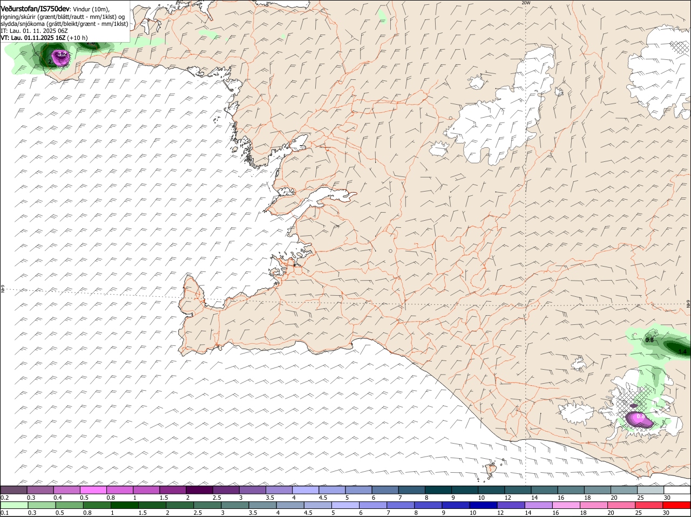Pick the light lavender 4 swatch in upper scale
691x517 pixels.
point(305,489)
